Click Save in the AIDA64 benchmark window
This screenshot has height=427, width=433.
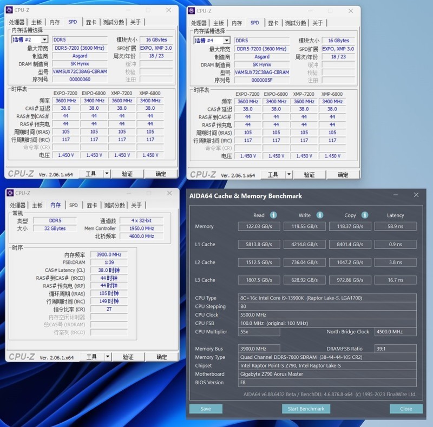(x=206, y=409)
